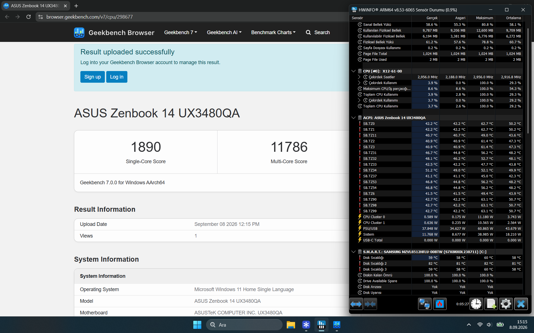Expand the Çekirdek Kullanımı row
The height and width of the screenshot is (333, 534).
point(359,100)
